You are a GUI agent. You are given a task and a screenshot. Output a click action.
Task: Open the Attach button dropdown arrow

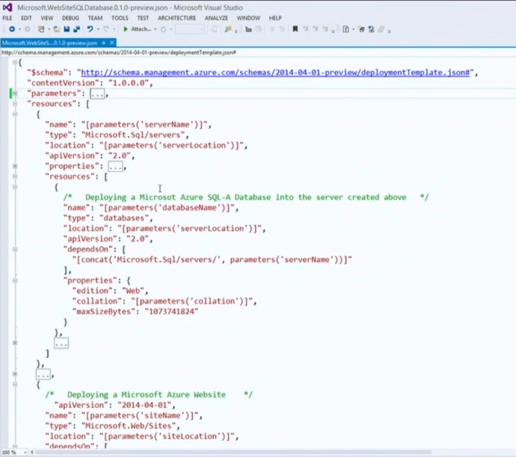155,29
